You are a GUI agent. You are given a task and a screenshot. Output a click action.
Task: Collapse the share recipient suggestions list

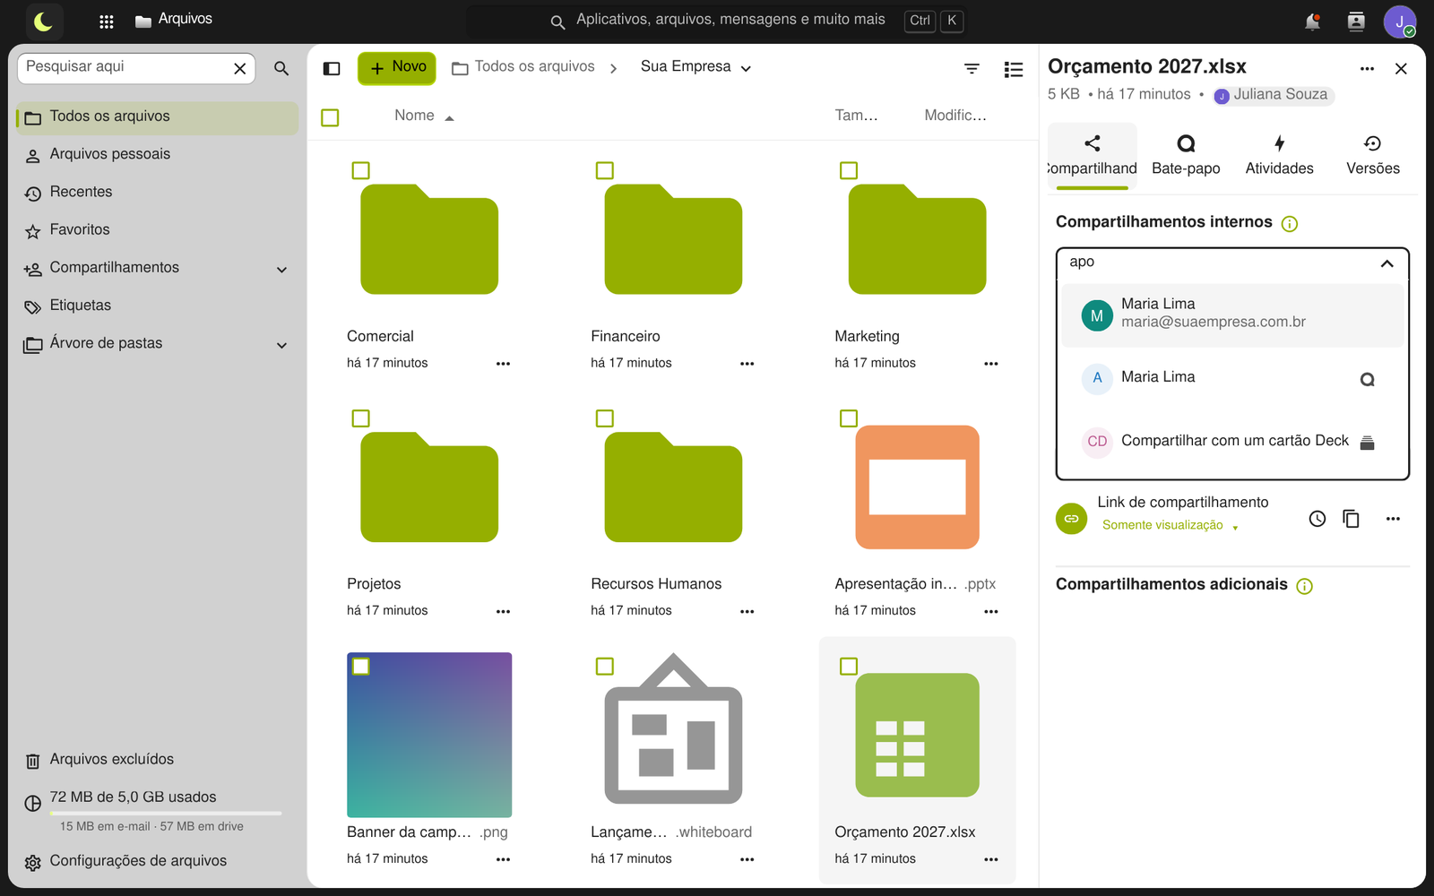[x=1386, y=263]
